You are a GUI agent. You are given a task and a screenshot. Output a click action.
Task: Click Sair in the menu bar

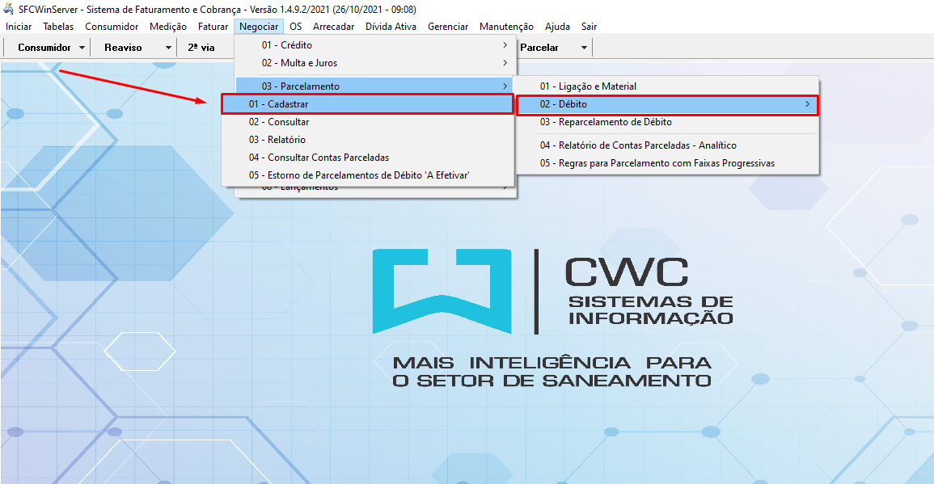click(x=589, y=27)
